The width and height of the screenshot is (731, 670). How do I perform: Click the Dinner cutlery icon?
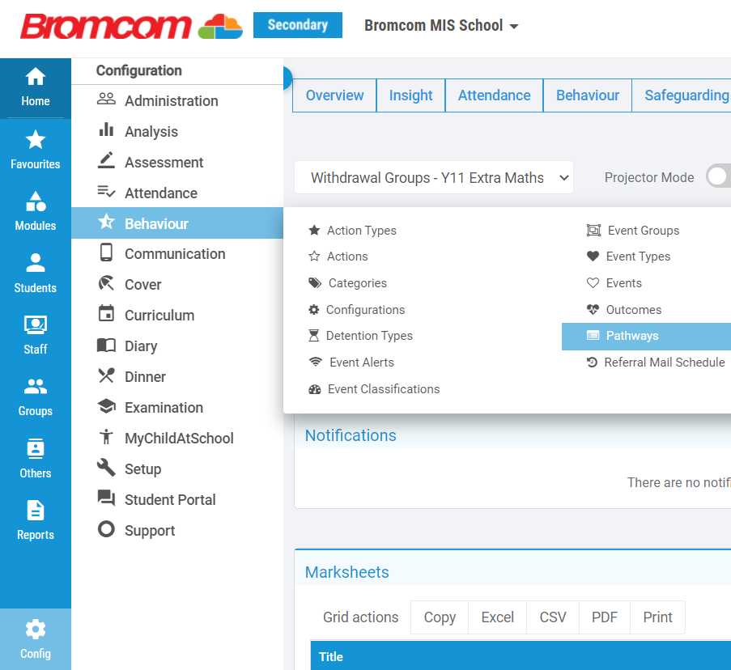[106, 375]
